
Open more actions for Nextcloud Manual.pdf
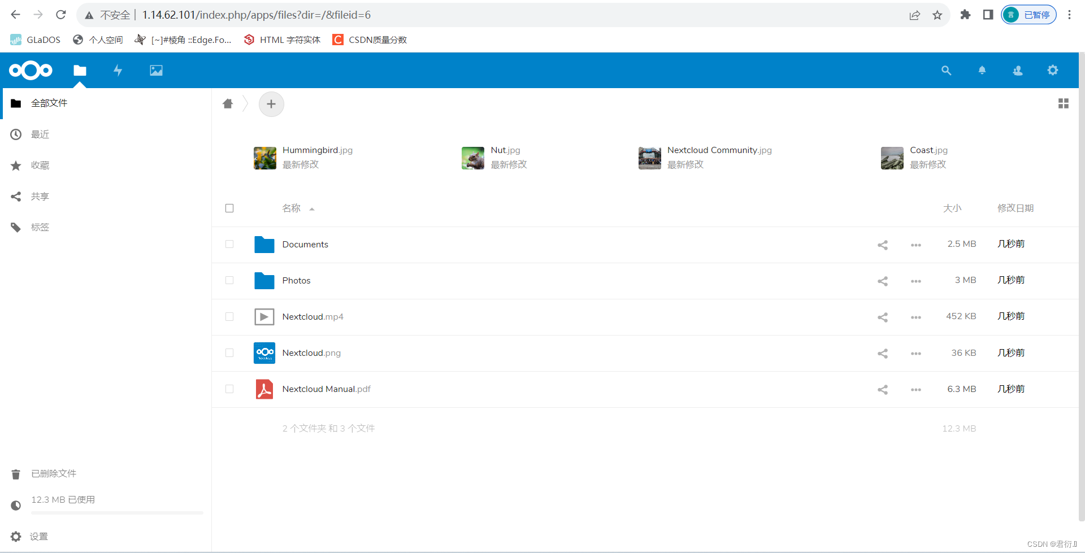tap(916, 389)
